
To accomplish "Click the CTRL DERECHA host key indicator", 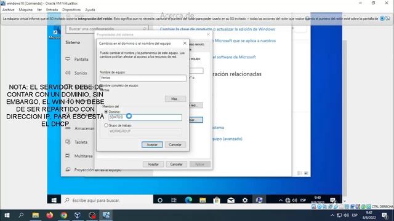I will point(382,207).
